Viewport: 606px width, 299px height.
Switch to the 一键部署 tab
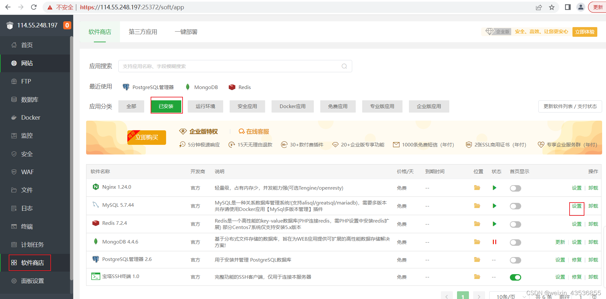pos(186,32)
